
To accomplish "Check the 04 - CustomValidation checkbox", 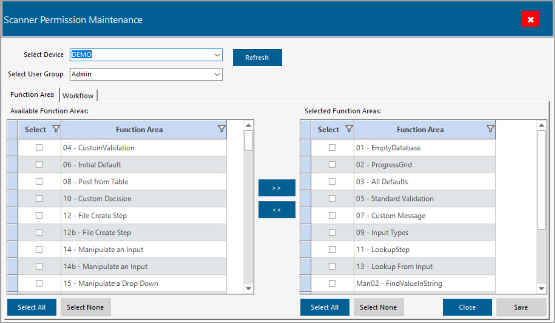I will pos(39,148).
